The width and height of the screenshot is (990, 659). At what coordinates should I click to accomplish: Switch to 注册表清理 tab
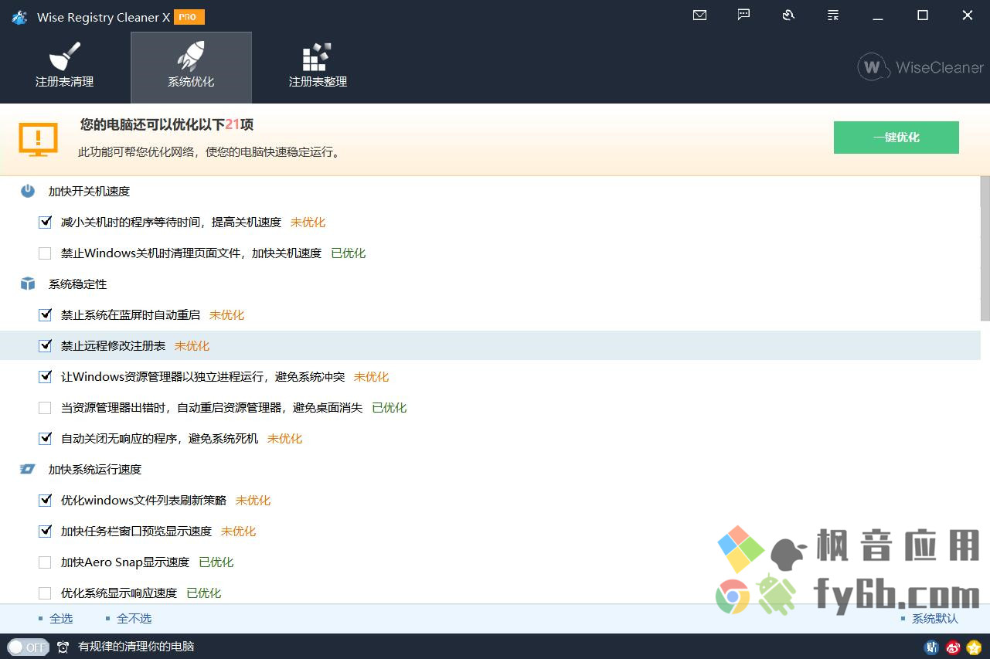(64, 67)
